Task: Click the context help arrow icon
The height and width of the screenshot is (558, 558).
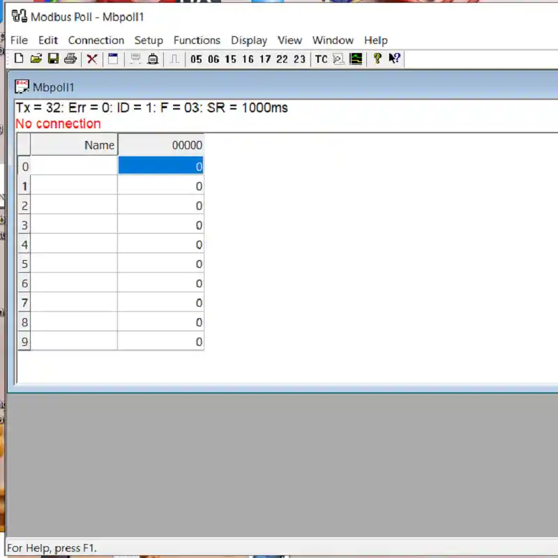Action: [x=395, y=59]
